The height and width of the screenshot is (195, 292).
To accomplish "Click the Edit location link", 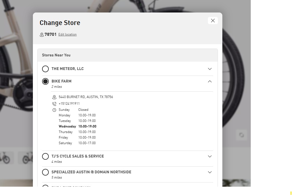I will (x=67, y=34).
